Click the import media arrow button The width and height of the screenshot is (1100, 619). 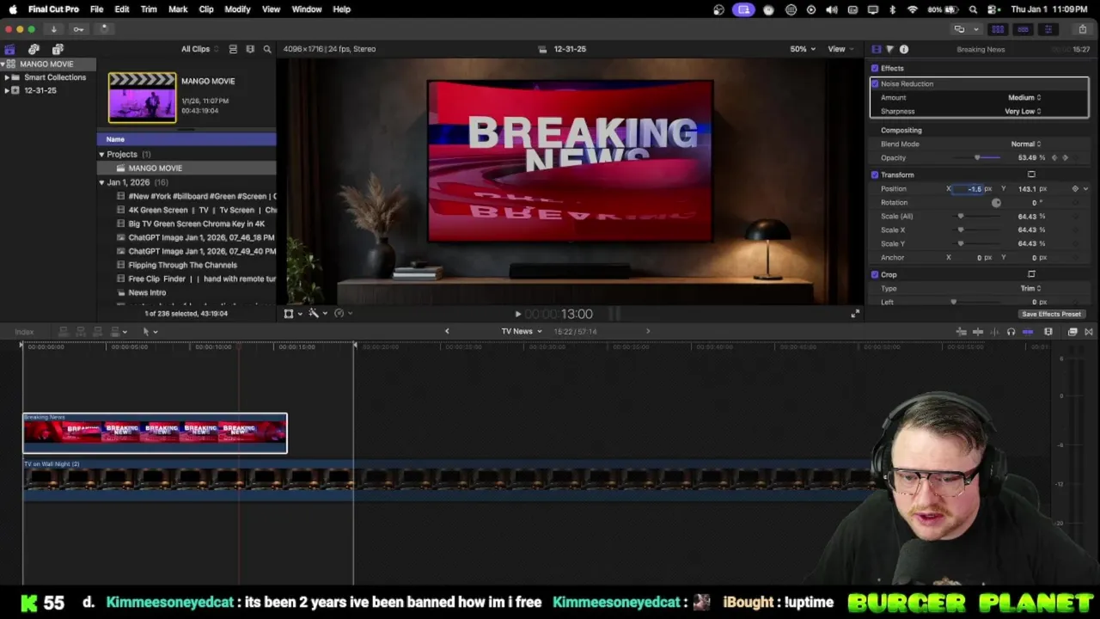pyautogui.click(x=53, y=29)
